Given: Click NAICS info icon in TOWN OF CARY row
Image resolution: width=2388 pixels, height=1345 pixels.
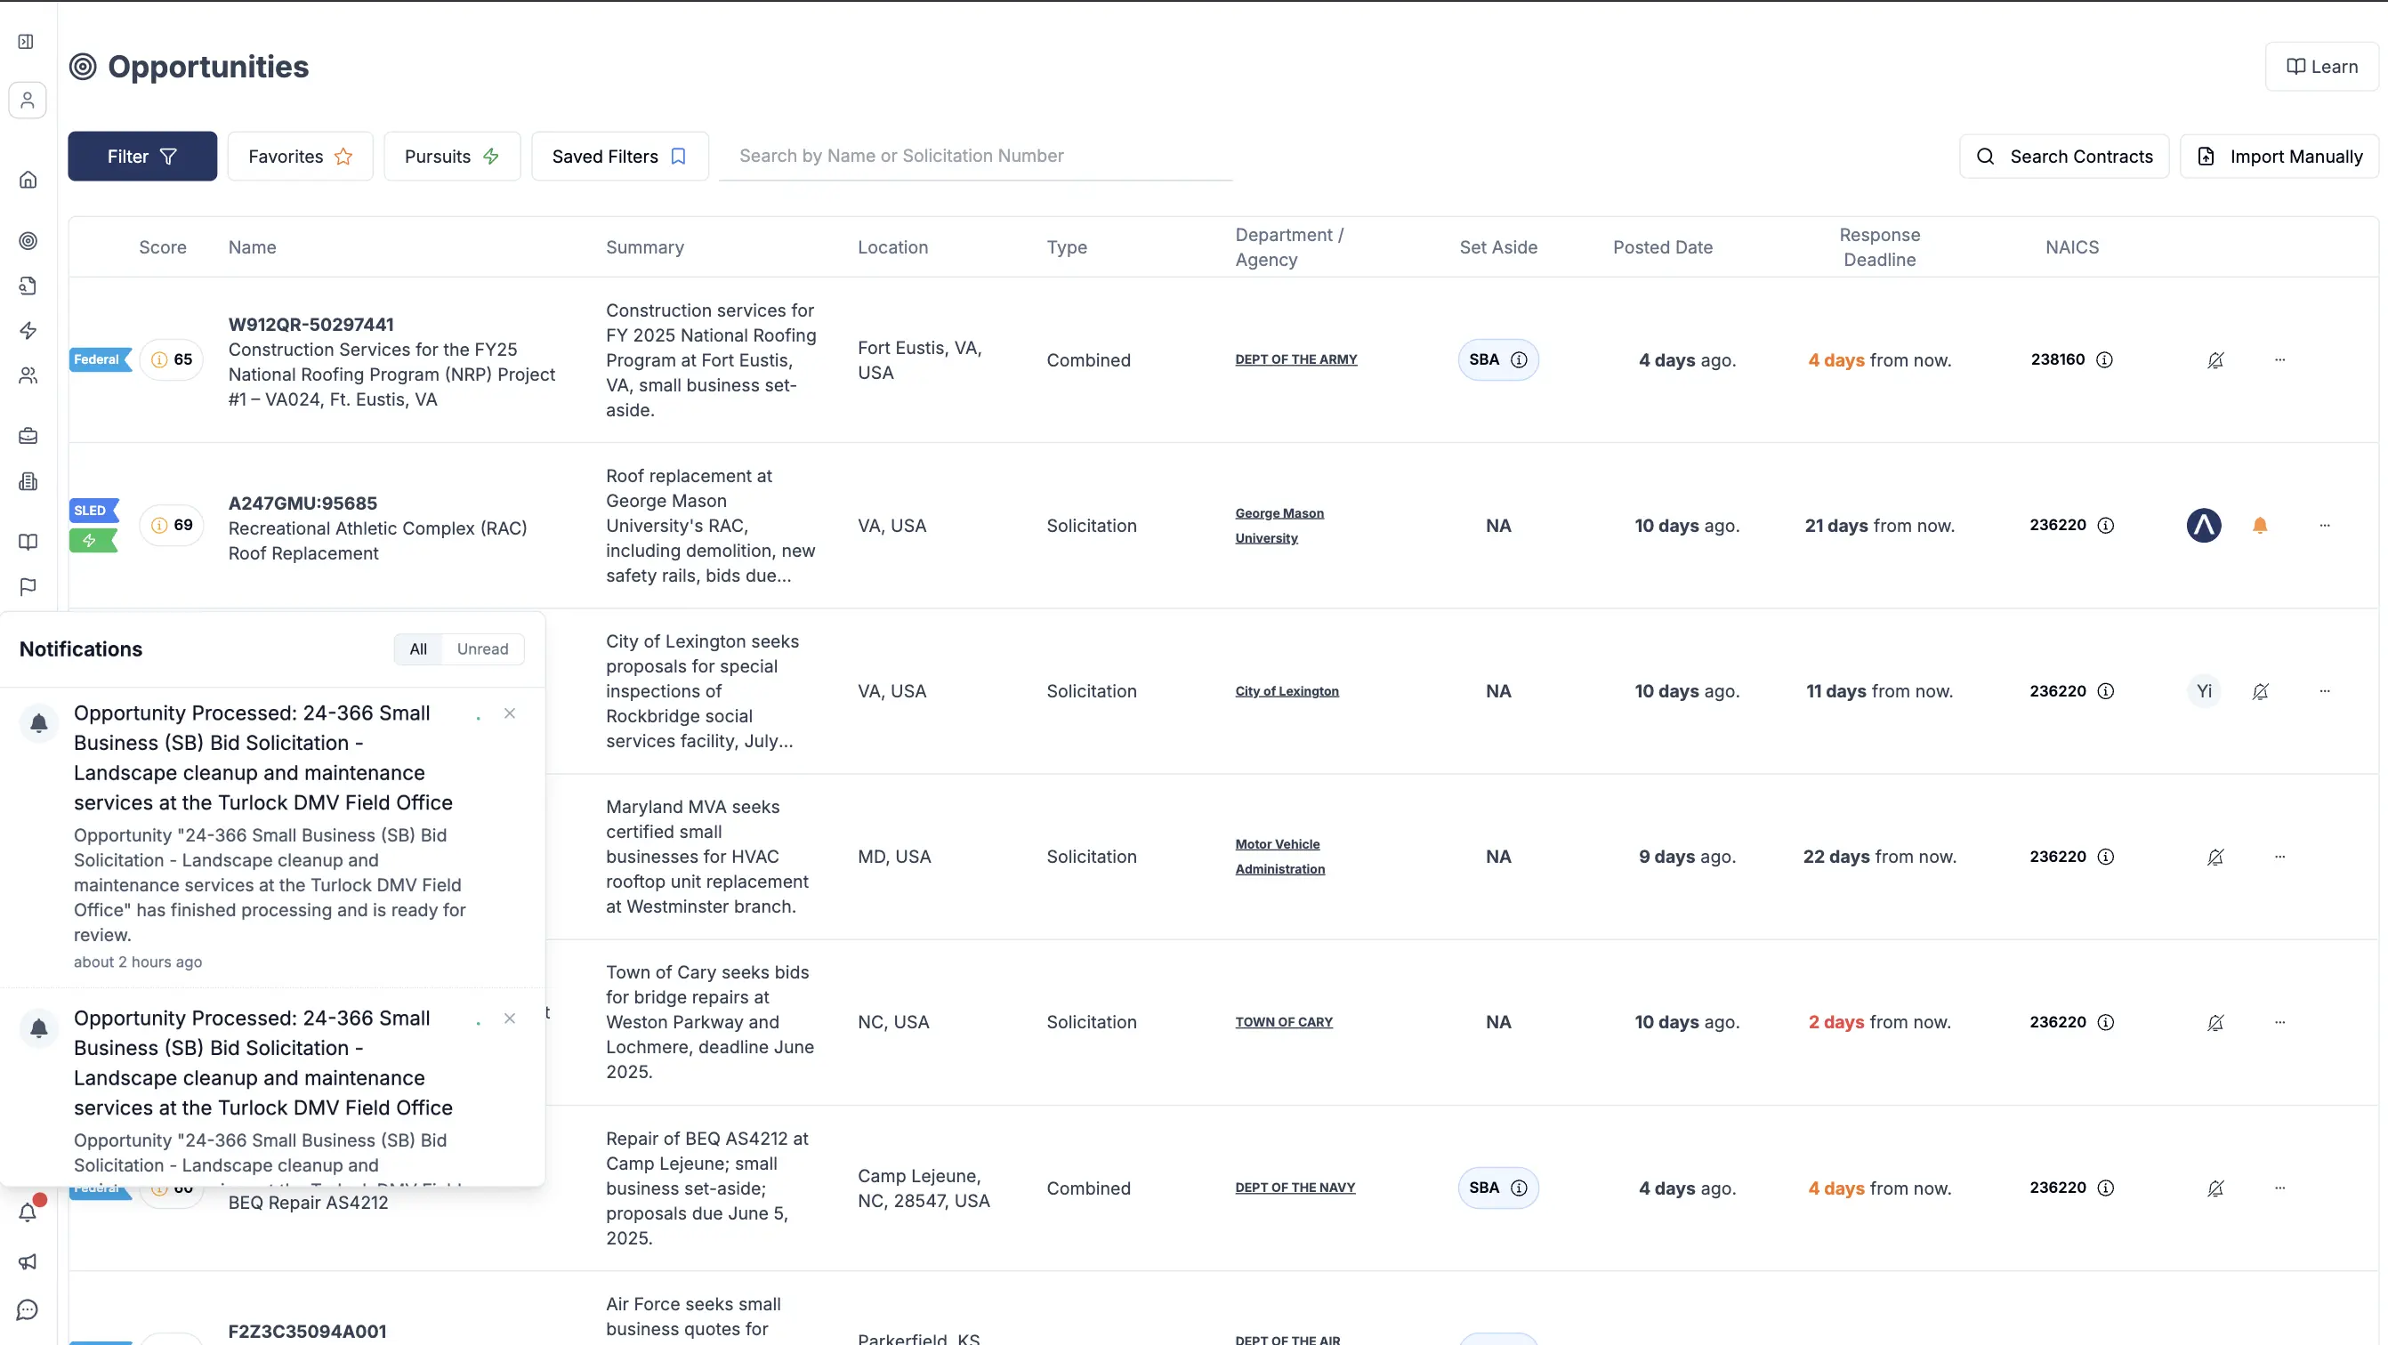Looking at the screenshot, I should 2105,1021.
